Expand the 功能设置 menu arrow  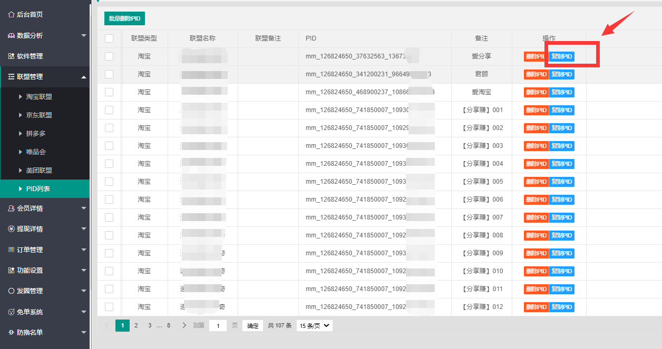(x=84, y=270)
